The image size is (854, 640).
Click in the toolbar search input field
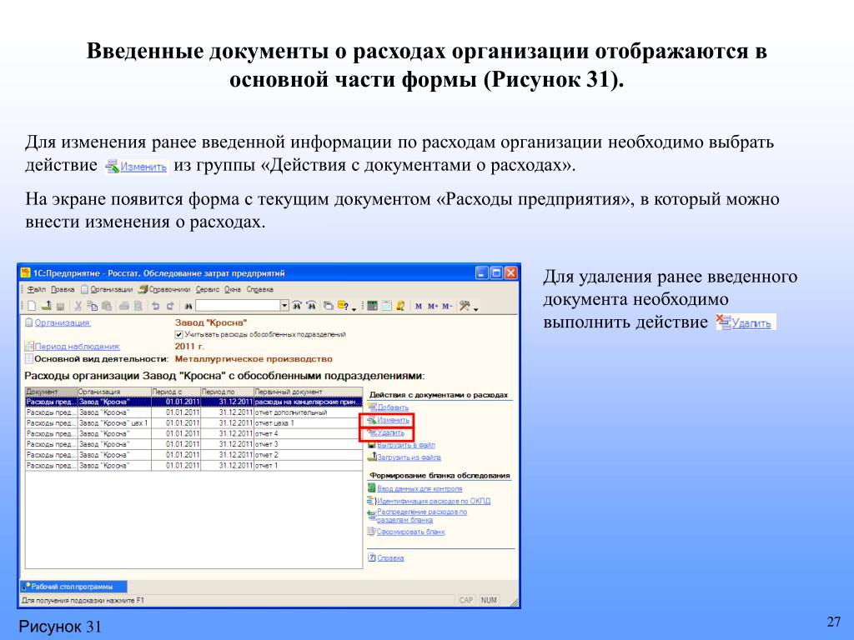coord(238,306)
